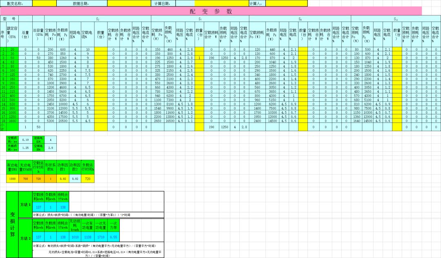Click the yellow cell after 计算日期
Screen dimensions: 441x258
221,4
